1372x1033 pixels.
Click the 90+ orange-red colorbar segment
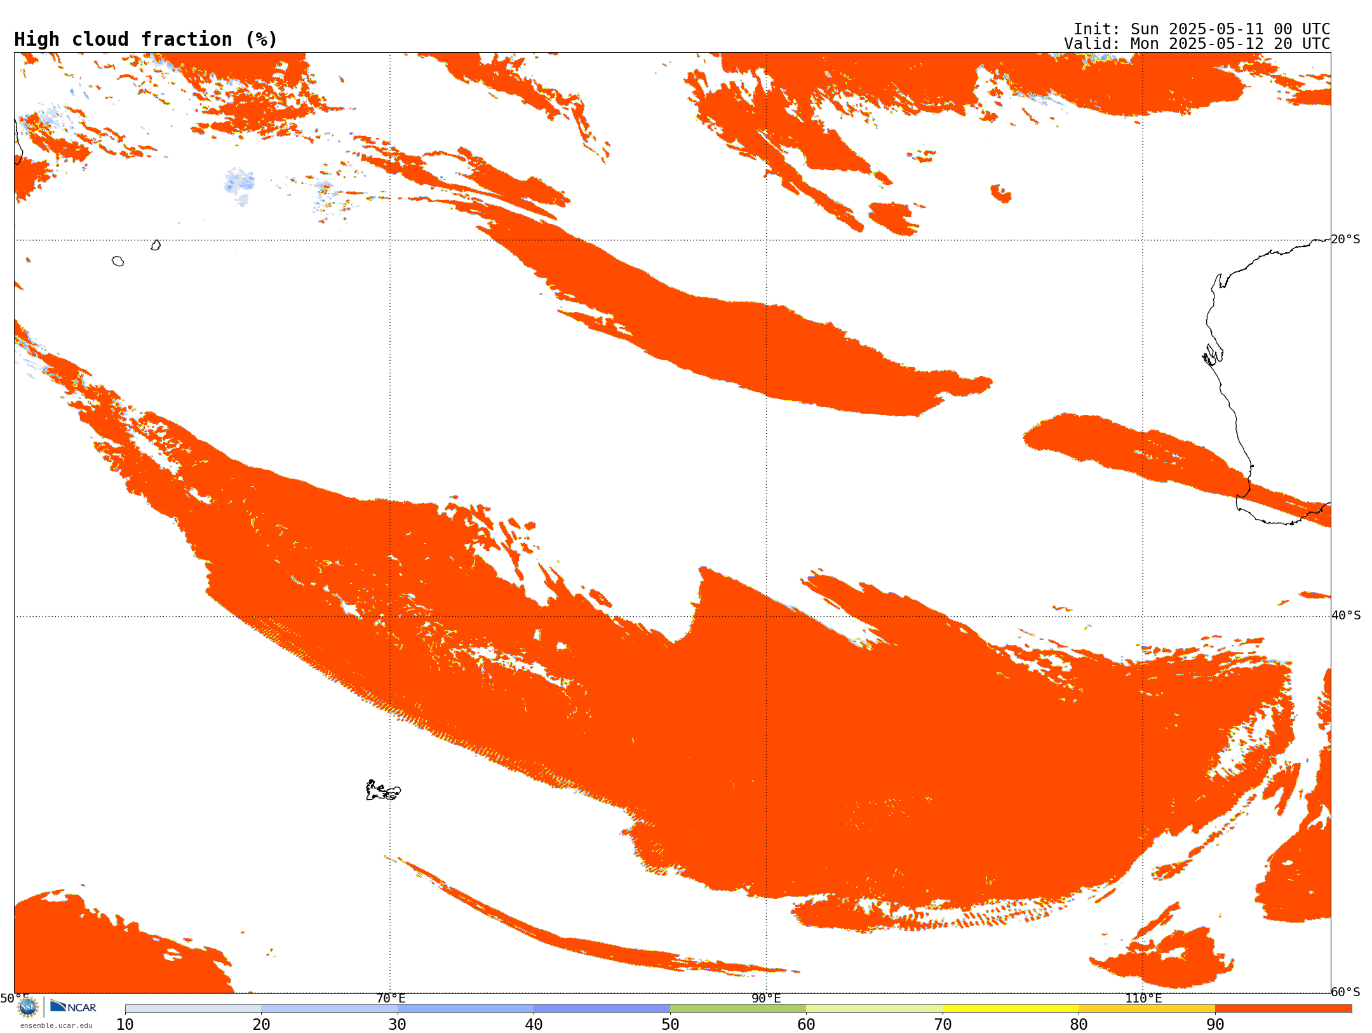(x=1283, y=1009)
